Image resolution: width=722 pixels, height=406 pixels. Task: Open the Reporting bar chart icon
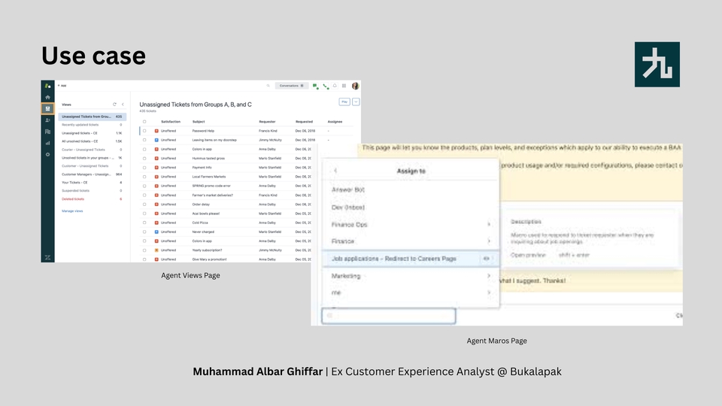[x=47, y=142]
